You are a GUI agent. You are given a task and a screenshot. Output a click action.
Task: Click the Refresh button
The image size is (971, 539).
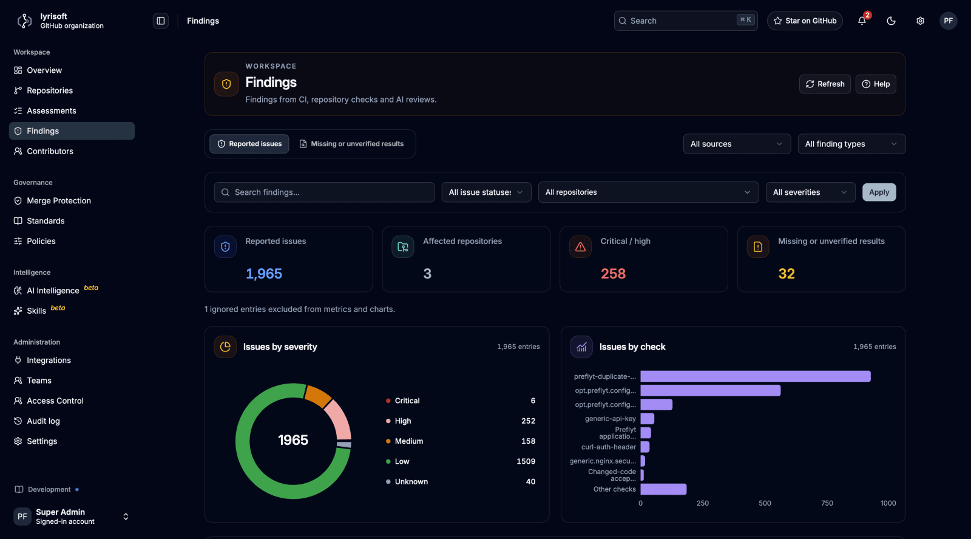click(x=825, y=84)
